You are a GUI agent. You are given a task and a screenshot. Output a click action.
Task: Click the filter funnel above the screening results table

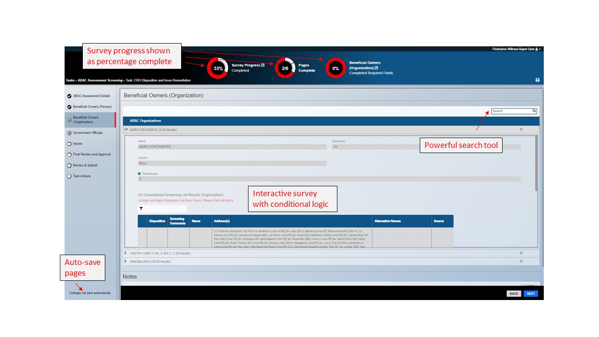click(x=140, y=208)
